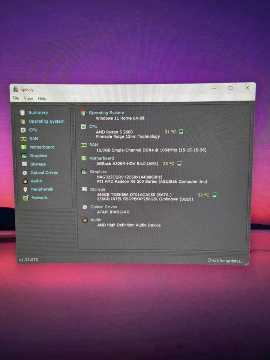270x360 pixels.
Task: Click the Operating System heading link in summary
Action: [106, 112]
